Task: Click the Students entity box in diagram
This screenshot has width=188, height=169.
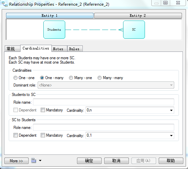Action: (54, 30)
